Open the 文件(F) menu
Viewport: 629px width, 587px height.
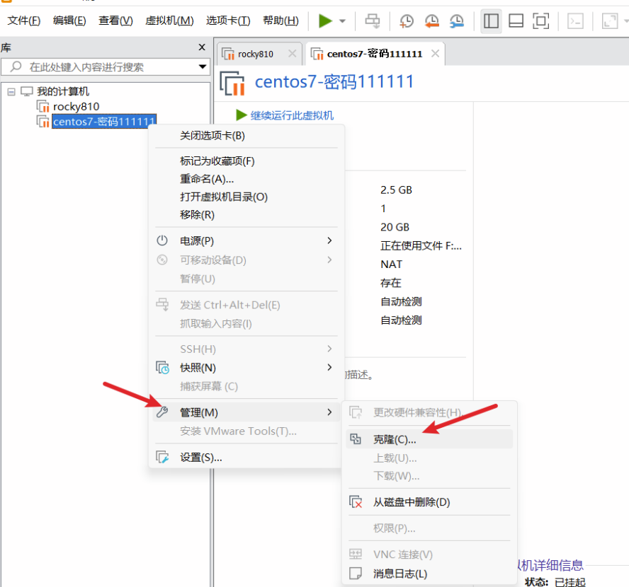coord(24,21)
